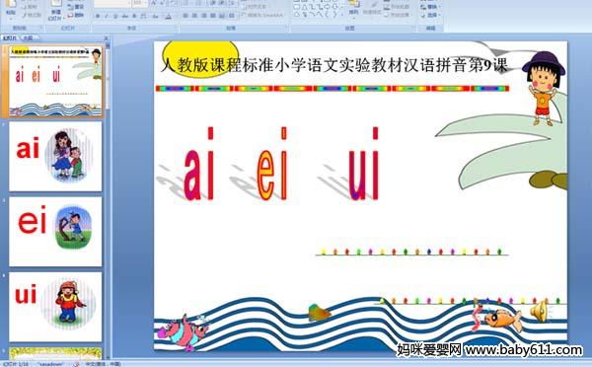Expand the Paste dropdown arrow
Image resolution: width=592 pixels, height=367 pixels.
click(x=11, y=18)
